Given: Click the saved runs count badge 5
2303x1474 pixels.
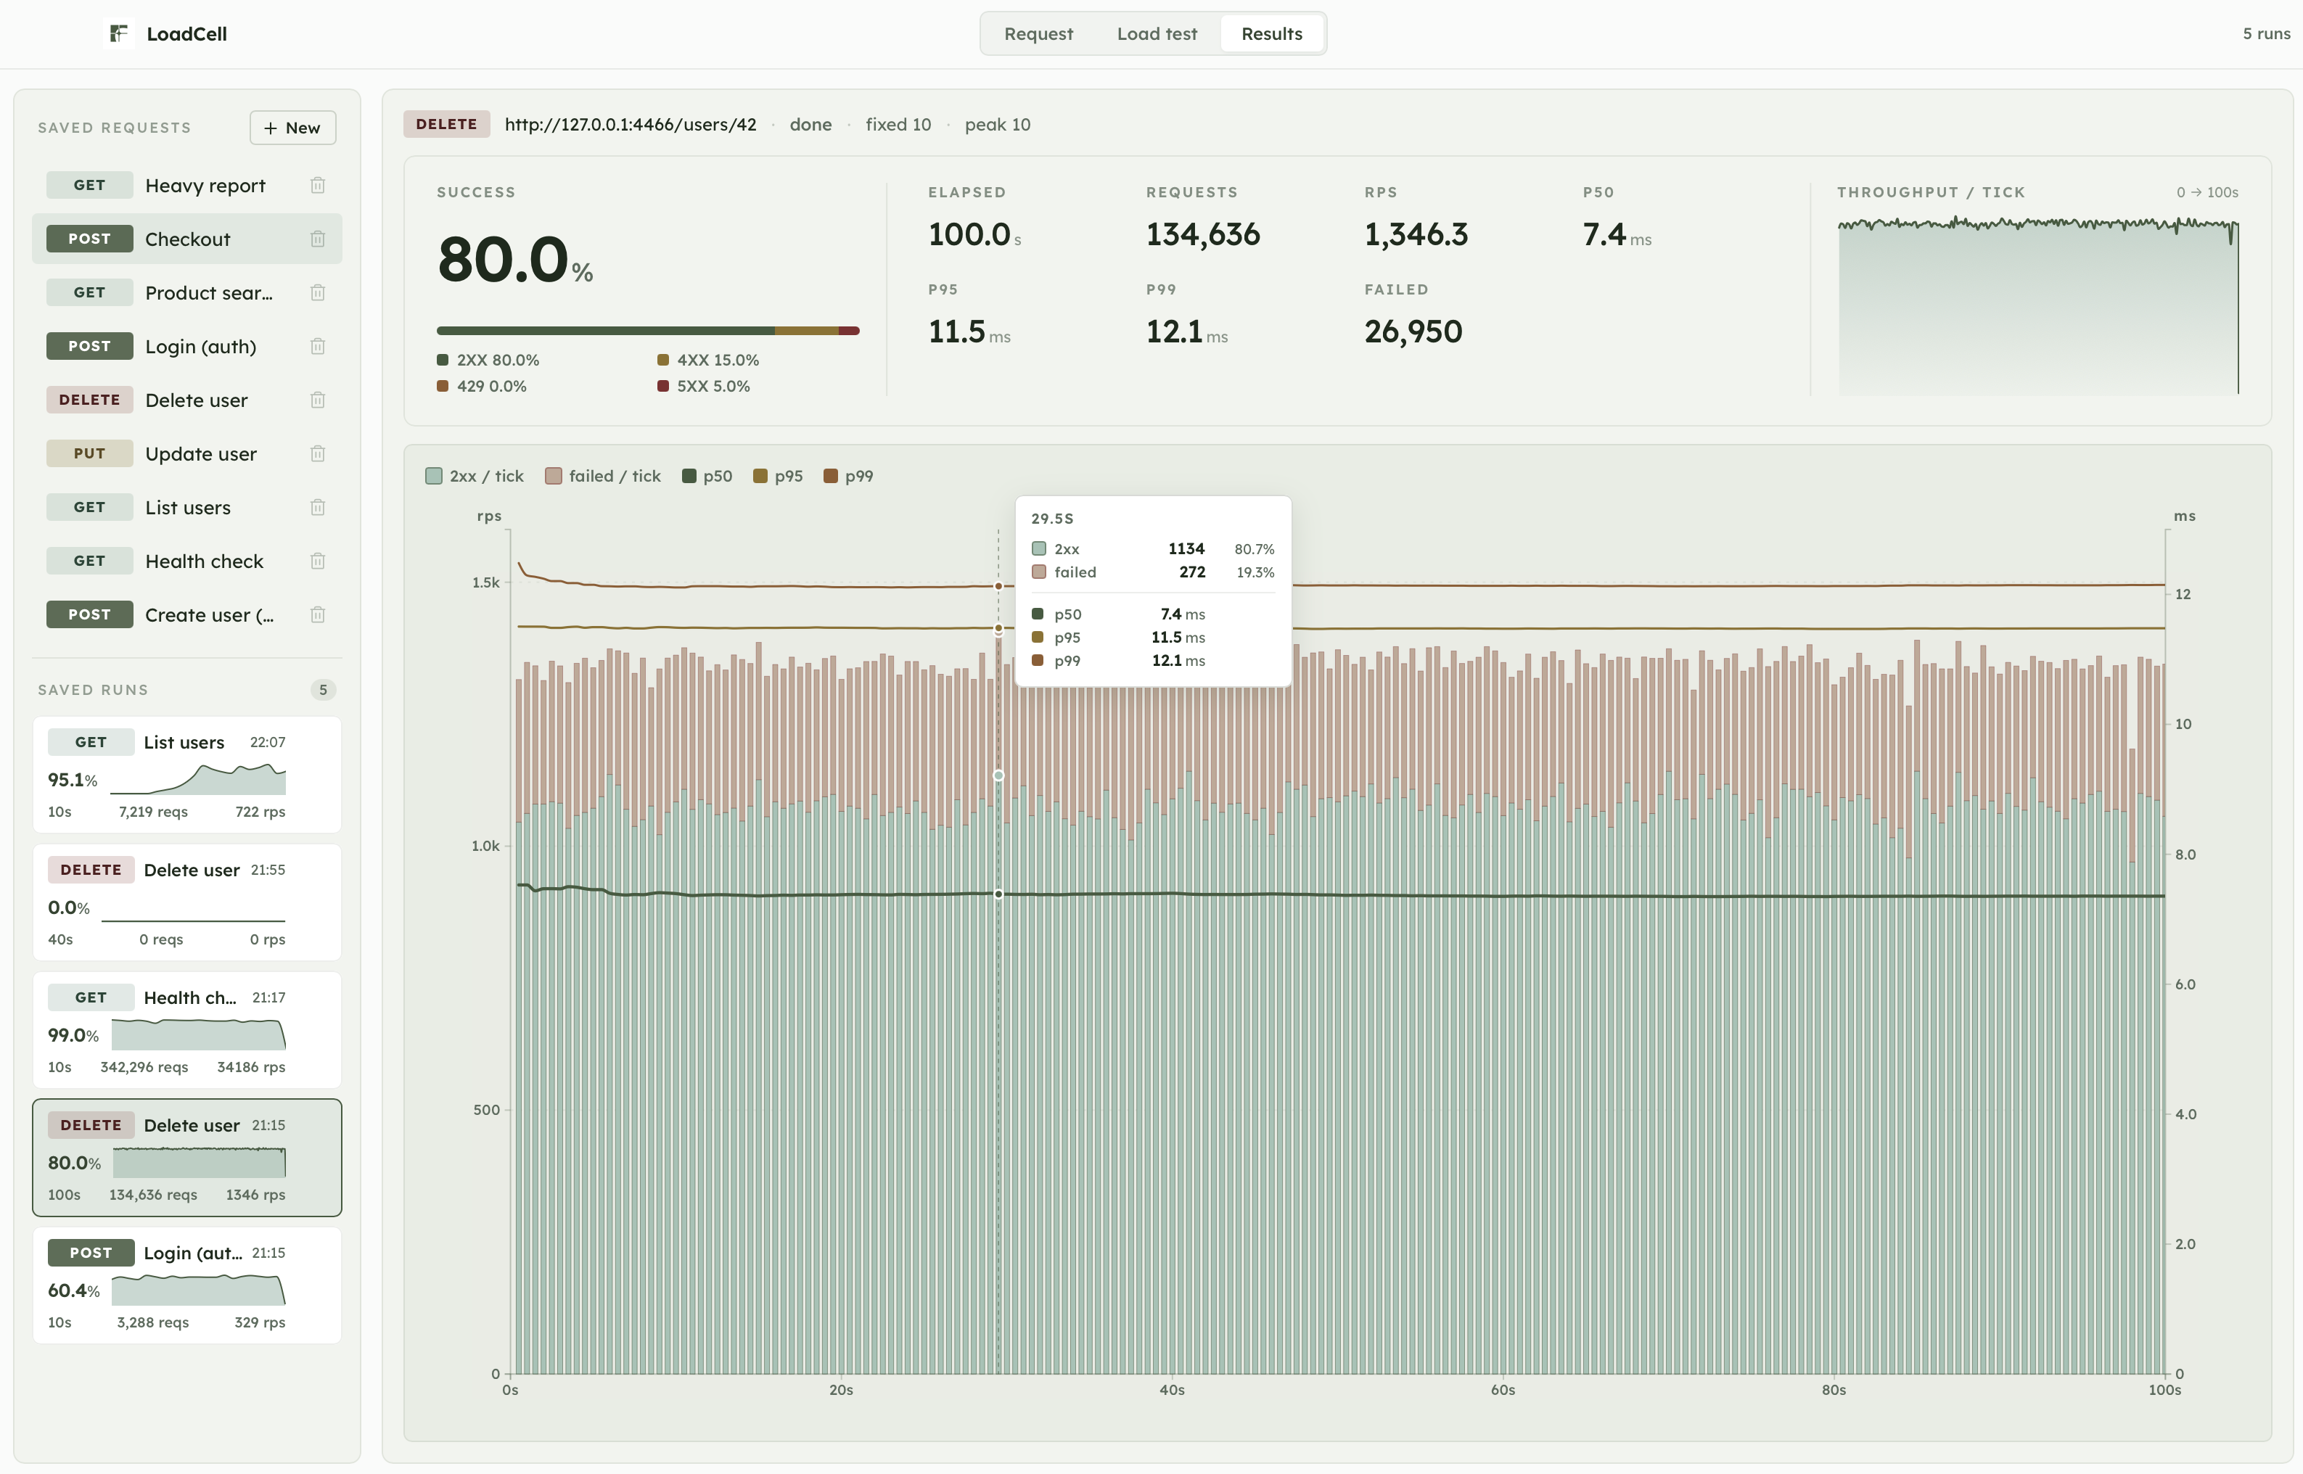Looking at the screenshot, I should pyautogui.click(x=324, y=690).
